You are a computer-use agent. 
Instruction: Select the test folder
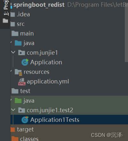tap(25, 91)
